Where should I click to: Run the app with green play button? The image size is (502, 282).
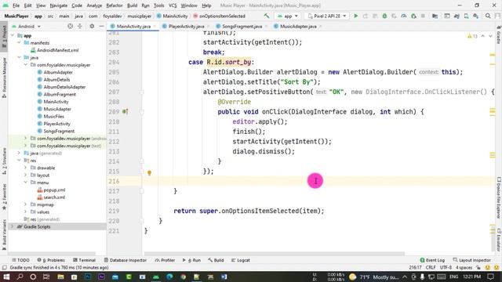[x=355, y=16]
